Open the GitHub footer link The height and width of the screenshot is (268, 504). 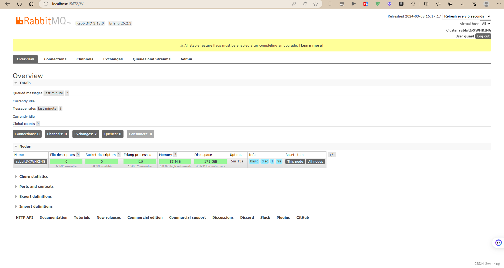(303, 218)
